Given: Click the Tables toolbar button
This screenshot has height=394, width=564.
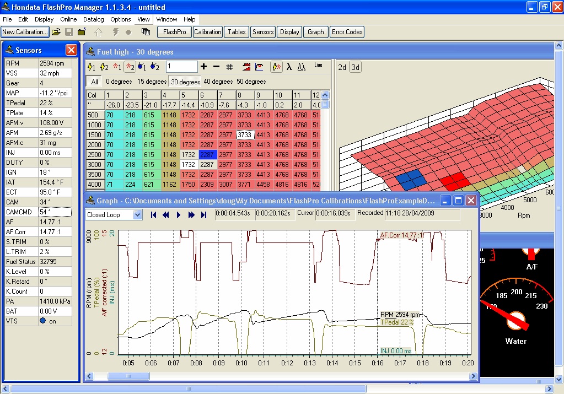Looking at the screenshot, I should click(x=237, y=32).
